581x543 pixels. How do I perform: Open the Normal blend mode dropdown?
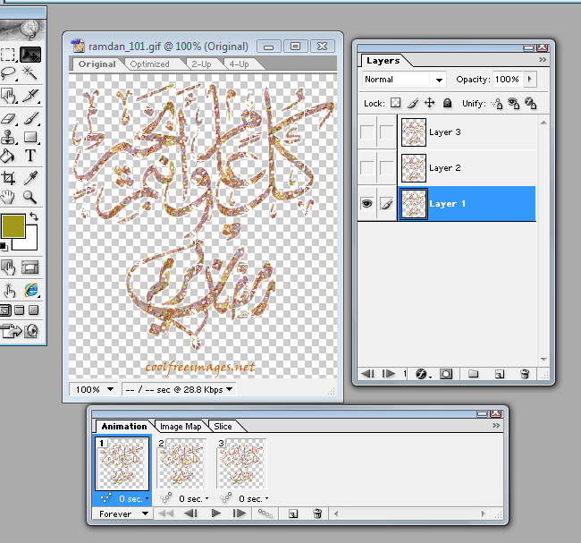[x=404, y=80]
